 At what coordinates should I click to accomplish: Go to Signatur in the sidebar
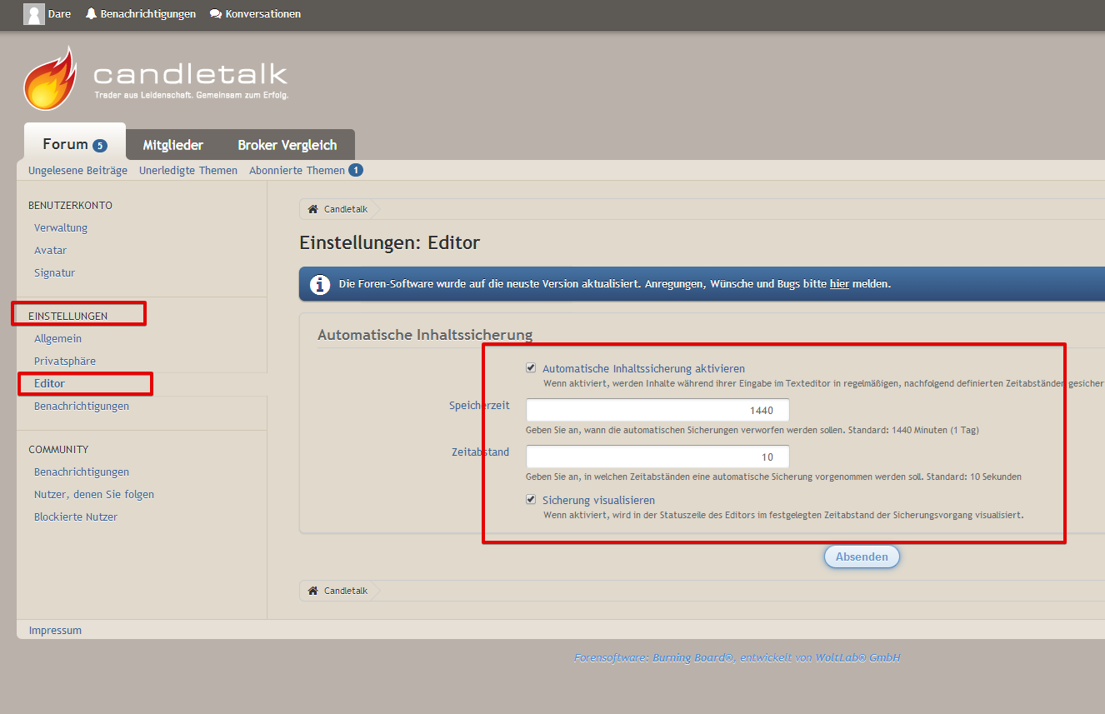click(x=54, y=272)
